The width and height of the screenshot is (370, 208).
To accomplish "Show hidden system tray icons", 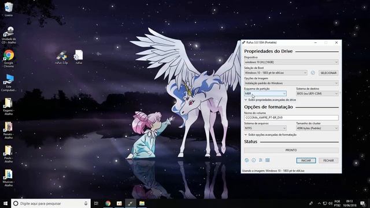I will (x=319, y=203).
